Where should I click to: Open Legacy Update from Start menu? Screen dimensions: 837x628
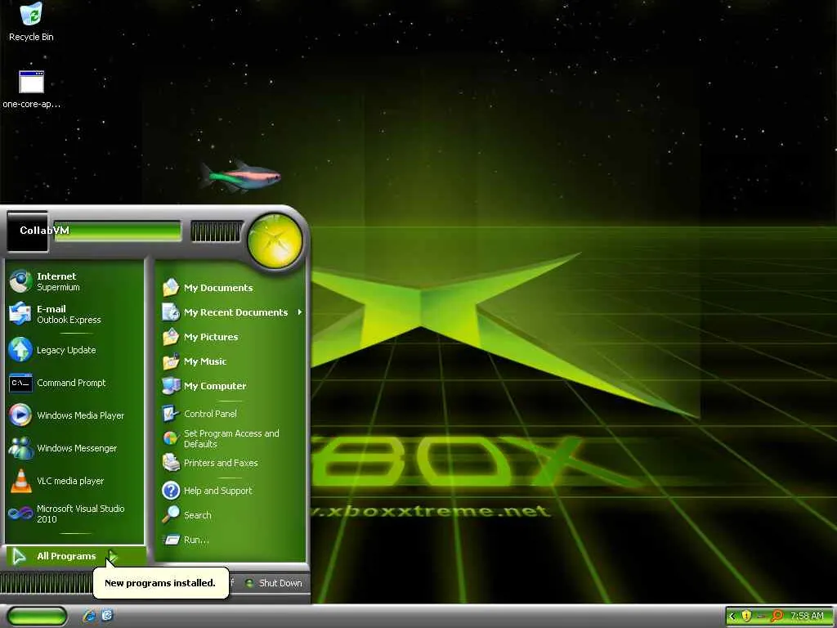click(x=74, y=350)
